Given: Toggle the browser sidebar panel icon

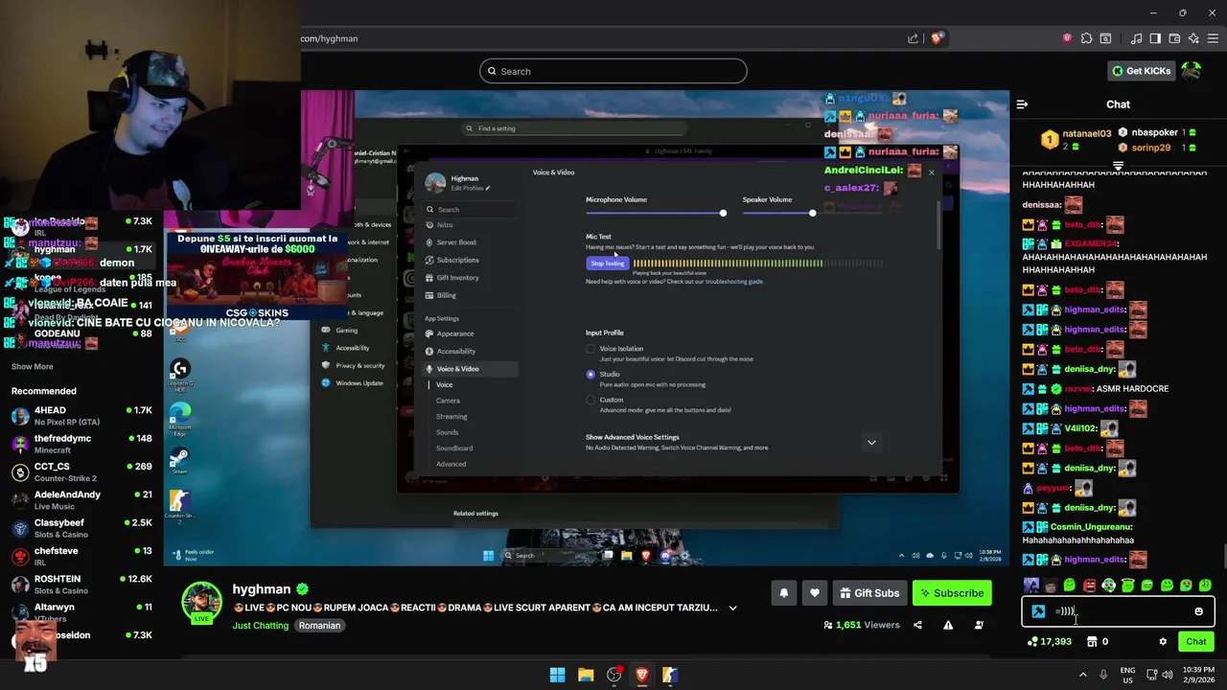Looking at the screenshot, I should click(x=1155, y=38).
